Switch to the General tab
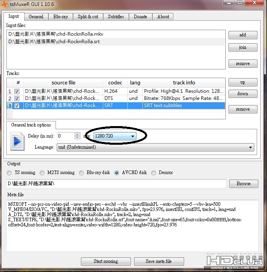267x272 pixels. [36, 17]
